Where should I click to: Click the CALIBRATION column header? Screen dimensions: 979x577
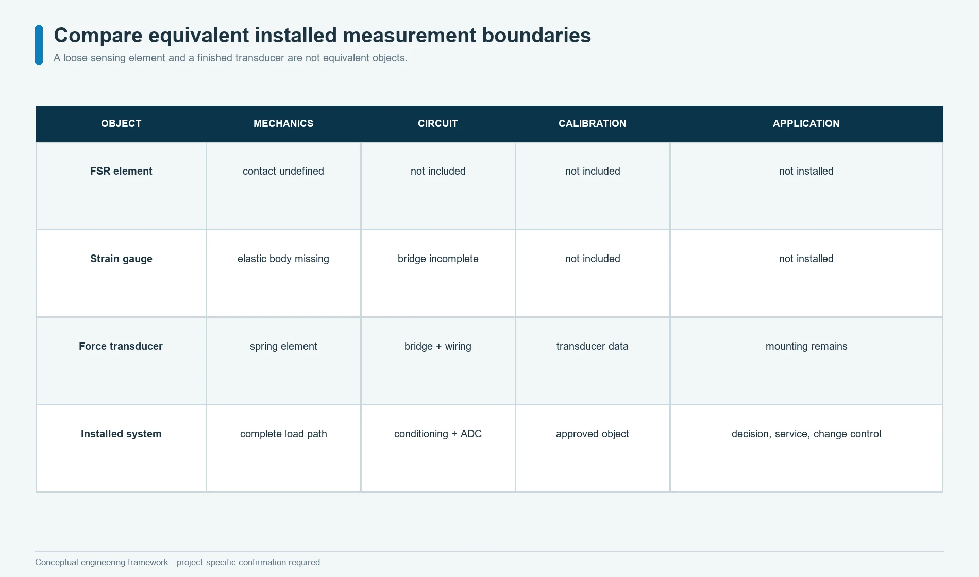pyautogui.click(x=593, y=124)
